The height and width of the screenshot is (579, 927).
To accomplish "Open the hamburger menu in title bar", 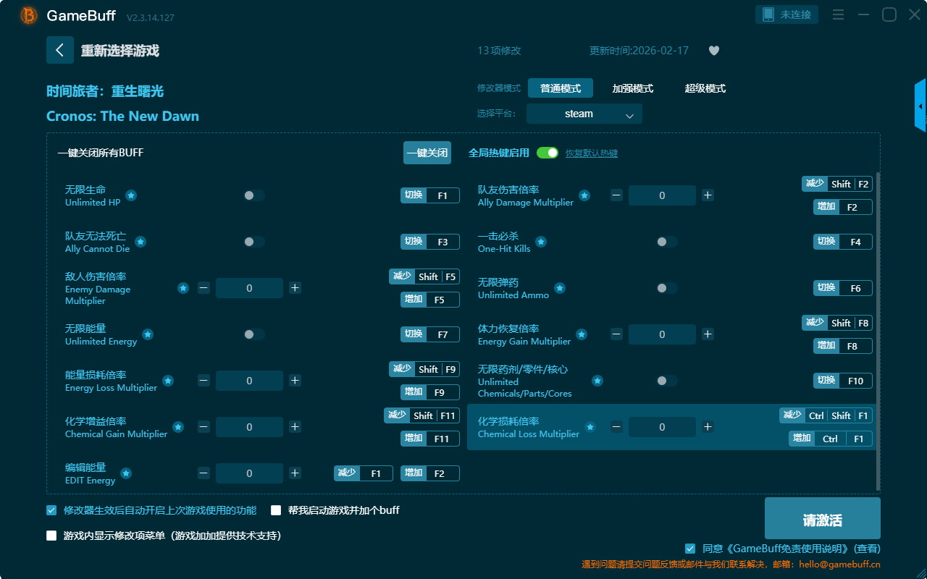I will click(838, 14).
